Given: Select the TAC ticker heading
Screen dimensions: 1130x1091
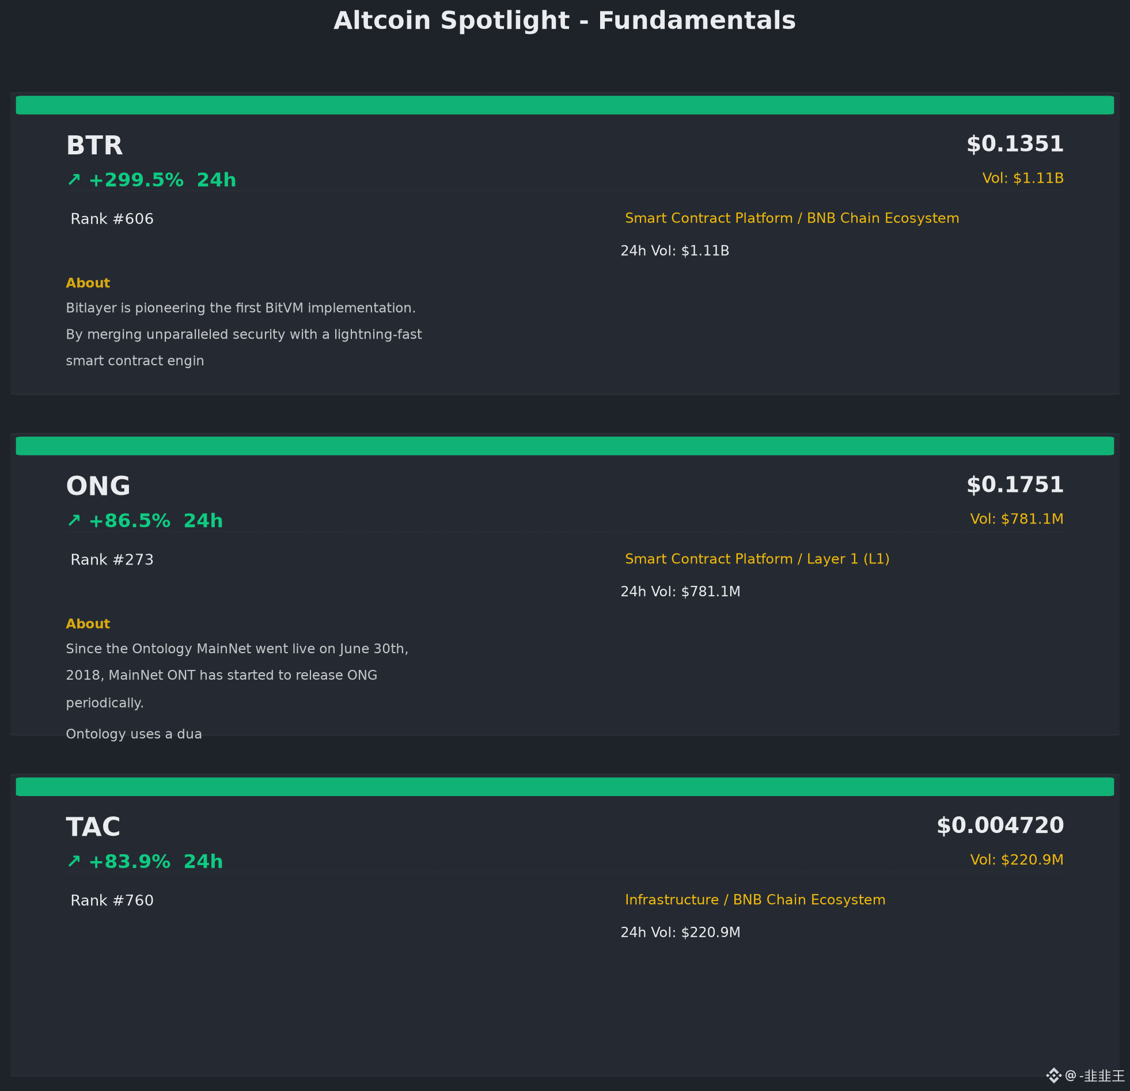Looking at the screenshot, I should [93, 827].
